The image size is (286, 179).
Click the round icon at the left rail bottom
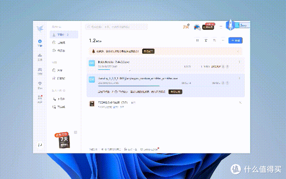pos(40,145)
